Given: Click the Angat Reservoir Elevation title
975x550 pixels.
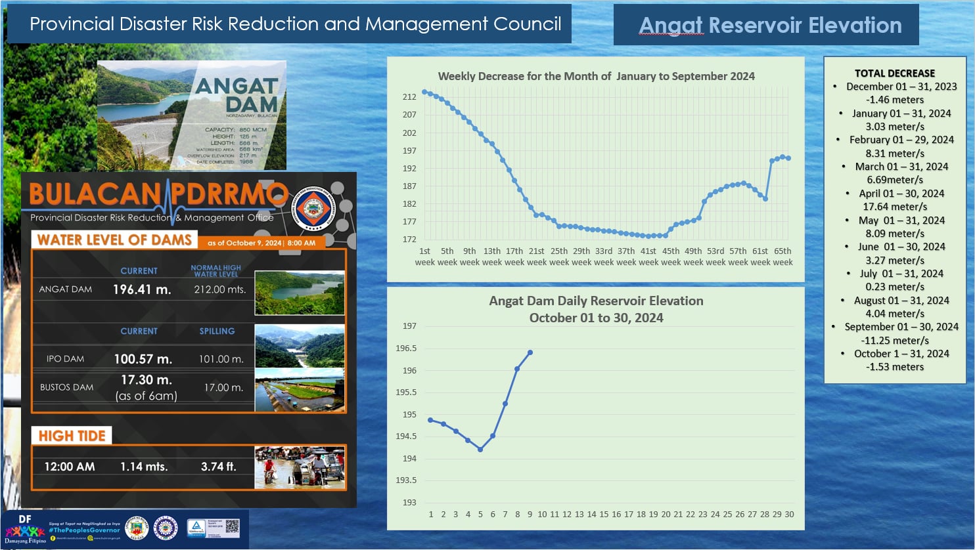Looking at the screenshot, I should tap(770, 25).
